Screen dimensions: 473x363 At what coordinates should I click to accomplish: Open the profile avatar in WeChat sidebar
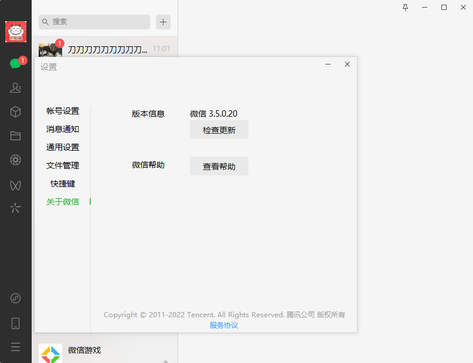point(16,32)
